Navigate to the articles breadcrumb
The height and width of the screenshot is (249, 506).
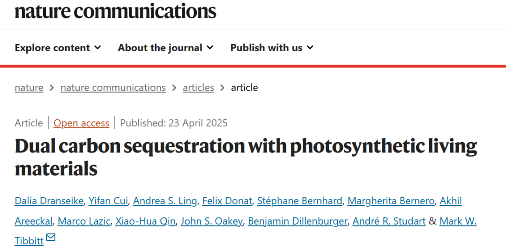click(198, 88)
